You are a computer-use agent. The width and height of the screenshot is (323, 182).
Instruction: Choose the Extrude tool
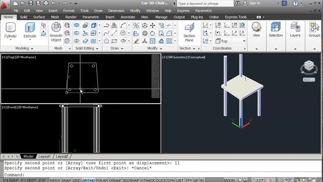point(30,30)
